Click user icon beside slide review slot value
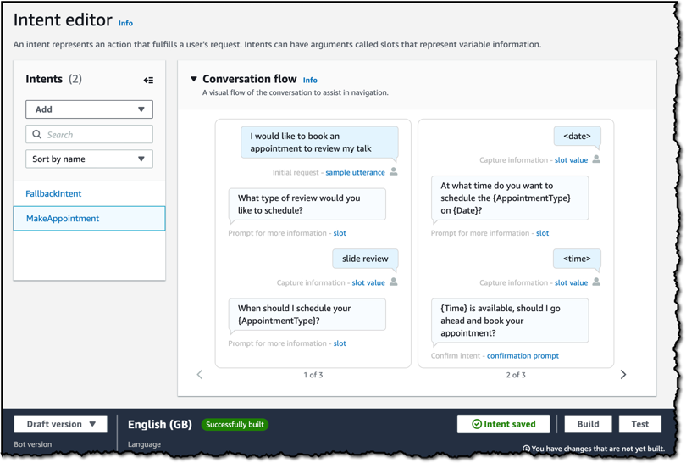Viewport: 686px width, 463px height. coord(394,282)
